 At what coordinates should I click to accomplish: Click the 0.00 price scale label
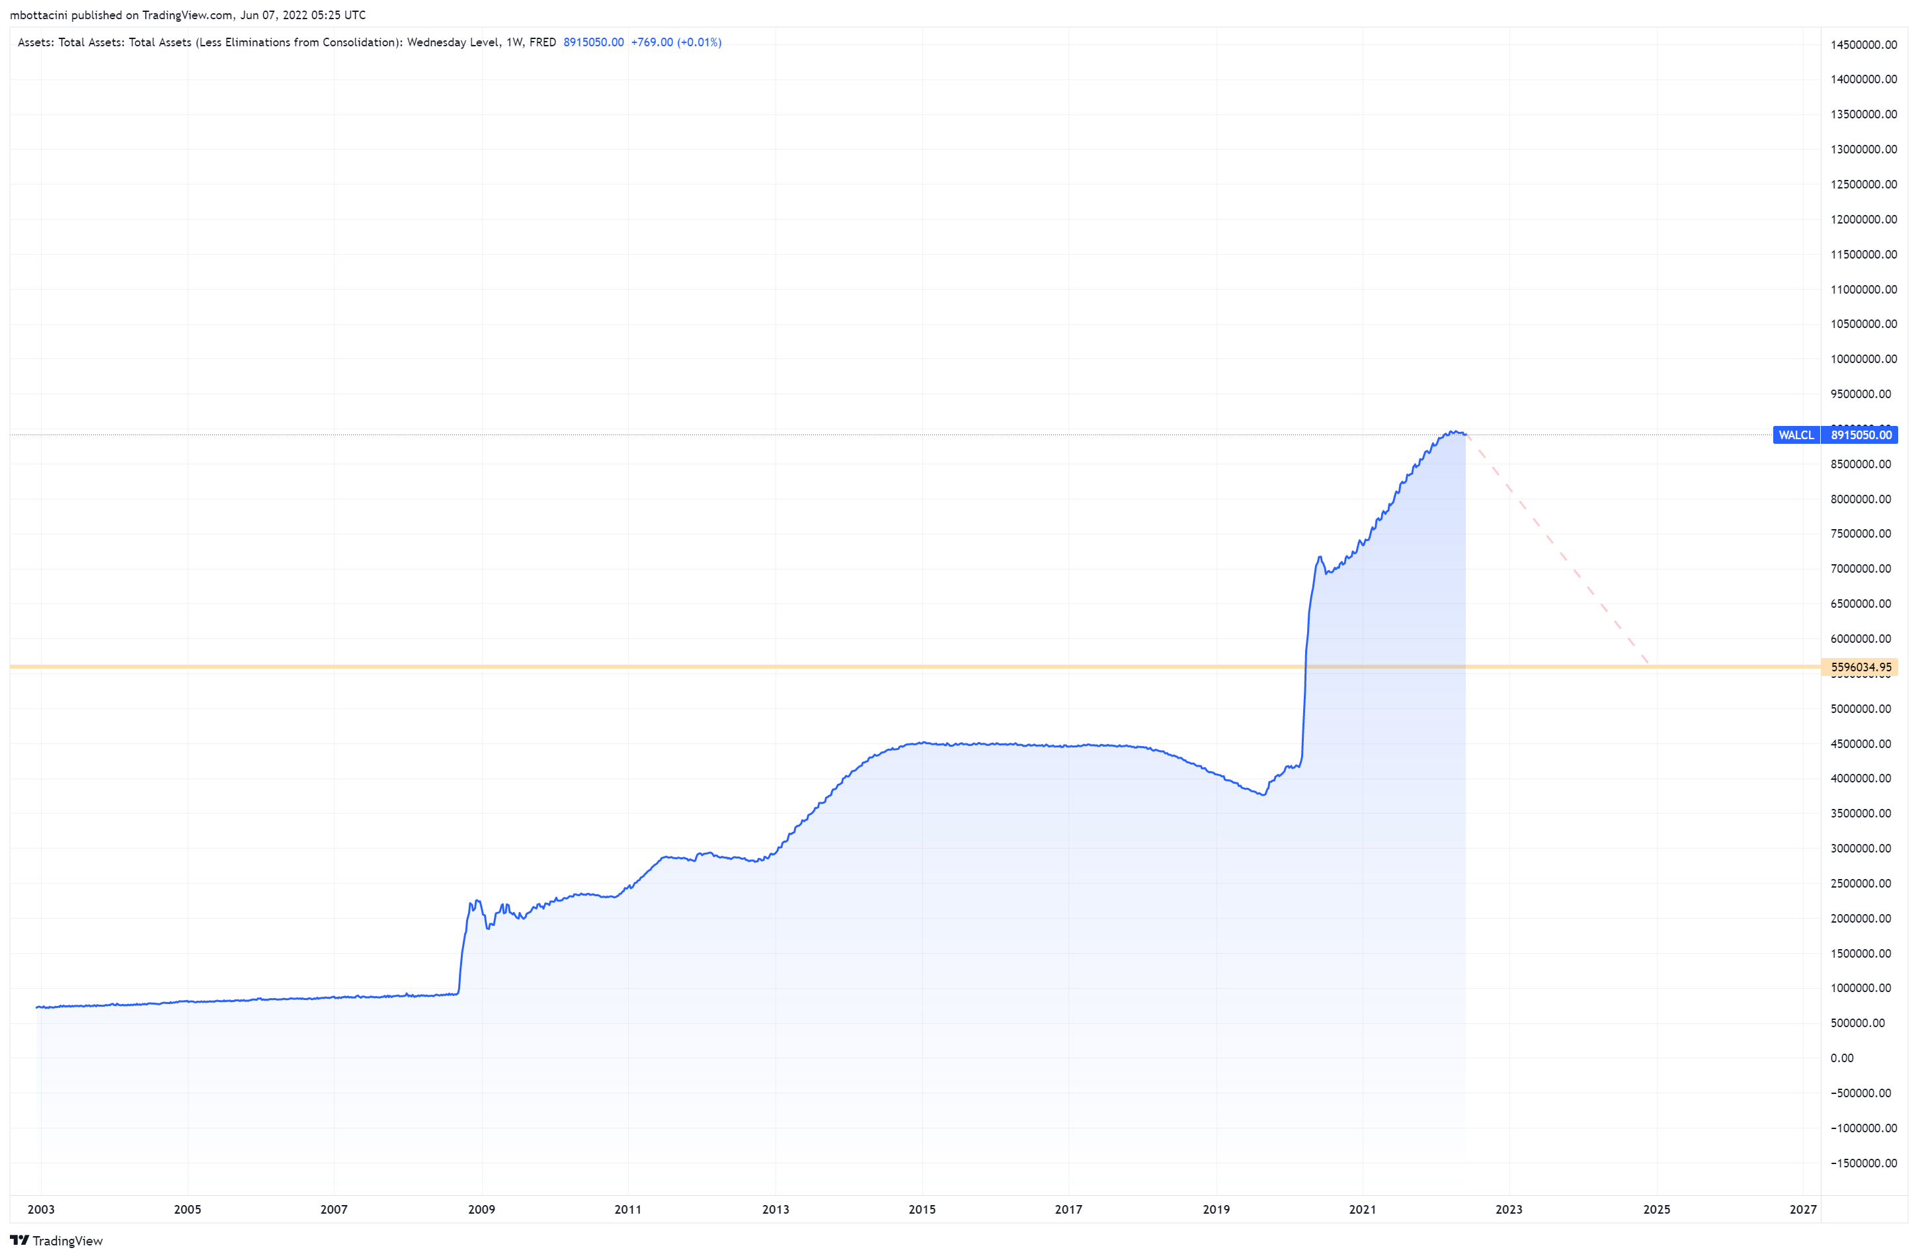point(1841,1058)
